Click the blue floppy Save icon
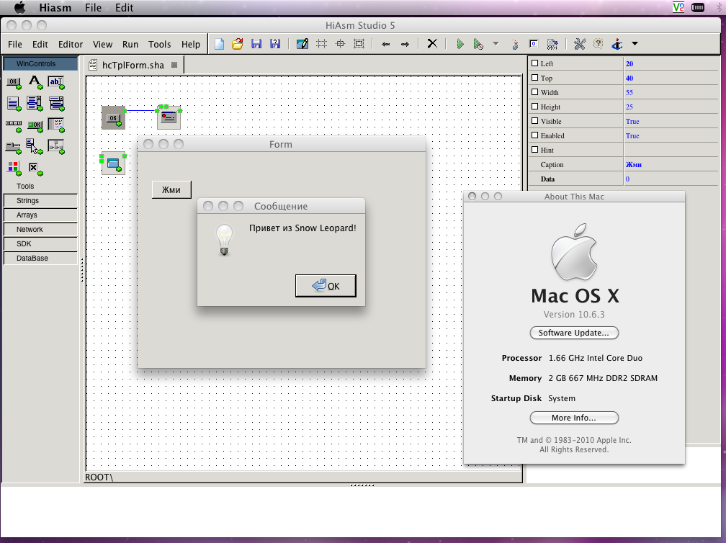Screen dimensions: 726x543 pyautogui.click(x=256, y=44)
